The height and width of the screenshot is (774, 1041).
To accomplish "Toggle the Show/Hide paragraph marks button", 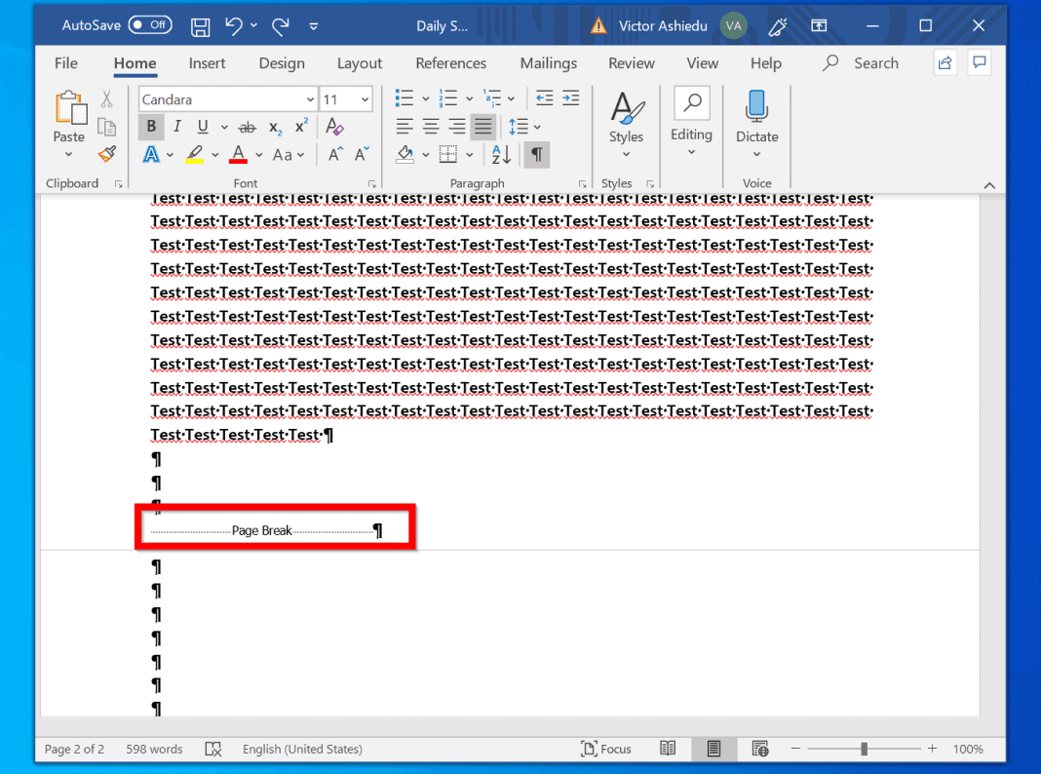I will 536,154.
